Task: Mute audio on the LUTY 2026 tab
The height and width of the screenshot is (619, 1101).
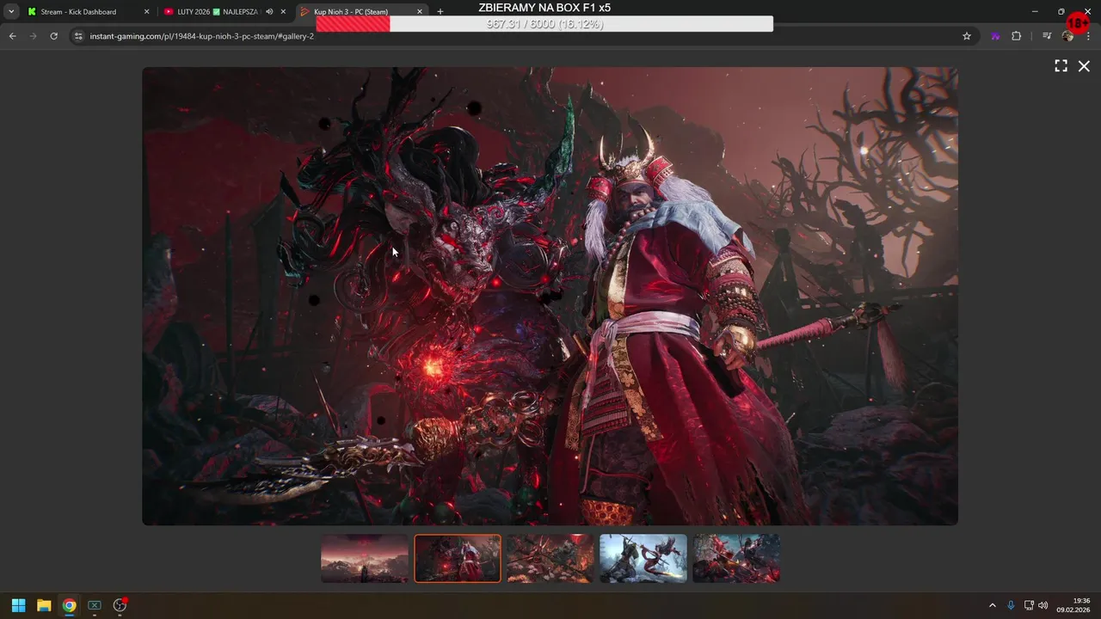Action: click(x=269, y=12)
